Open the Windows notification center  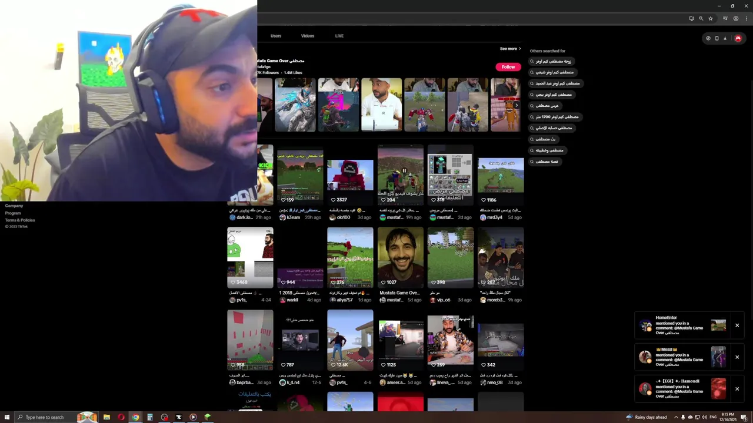coord(744,417)
